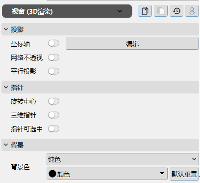Toggle 指针可选中 switch

click(x=53, y=129)
